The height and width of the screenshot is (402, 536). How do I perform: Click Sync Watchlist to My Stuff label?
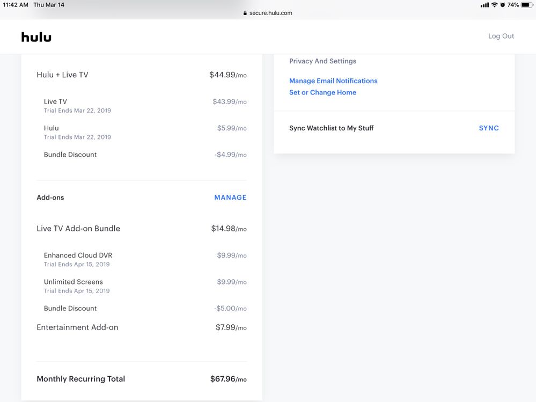click(x=331, y=128)
